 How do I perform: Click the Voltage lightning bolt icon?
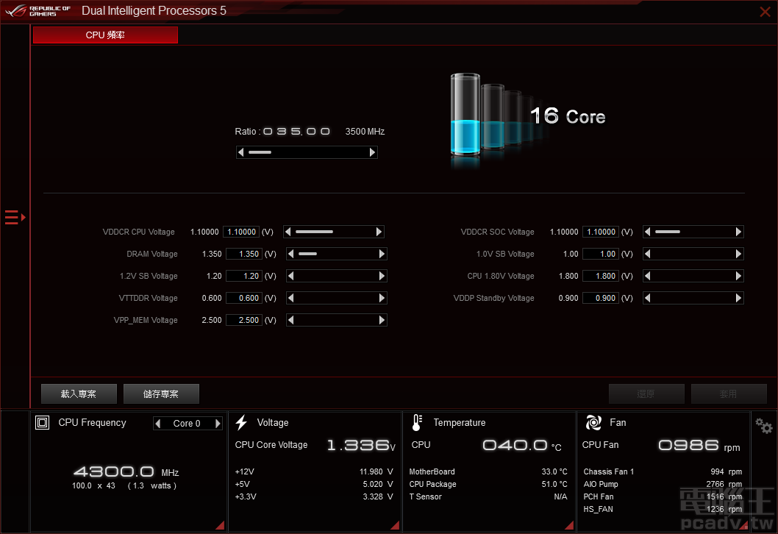click(x=241, y=422)
